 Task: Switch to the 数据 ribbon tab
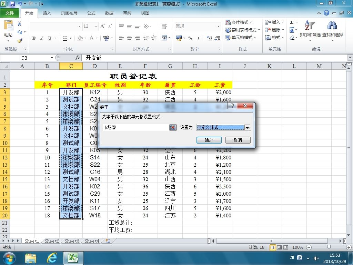point(109,13)
